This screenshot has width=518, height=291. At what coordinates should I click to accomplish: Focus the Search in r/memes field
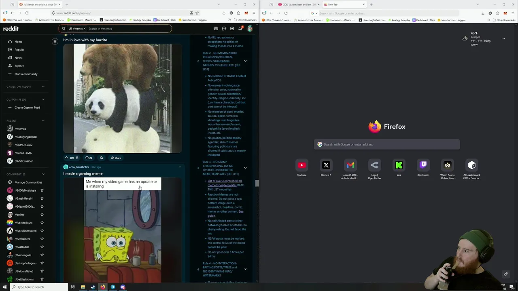pos(127,29)
